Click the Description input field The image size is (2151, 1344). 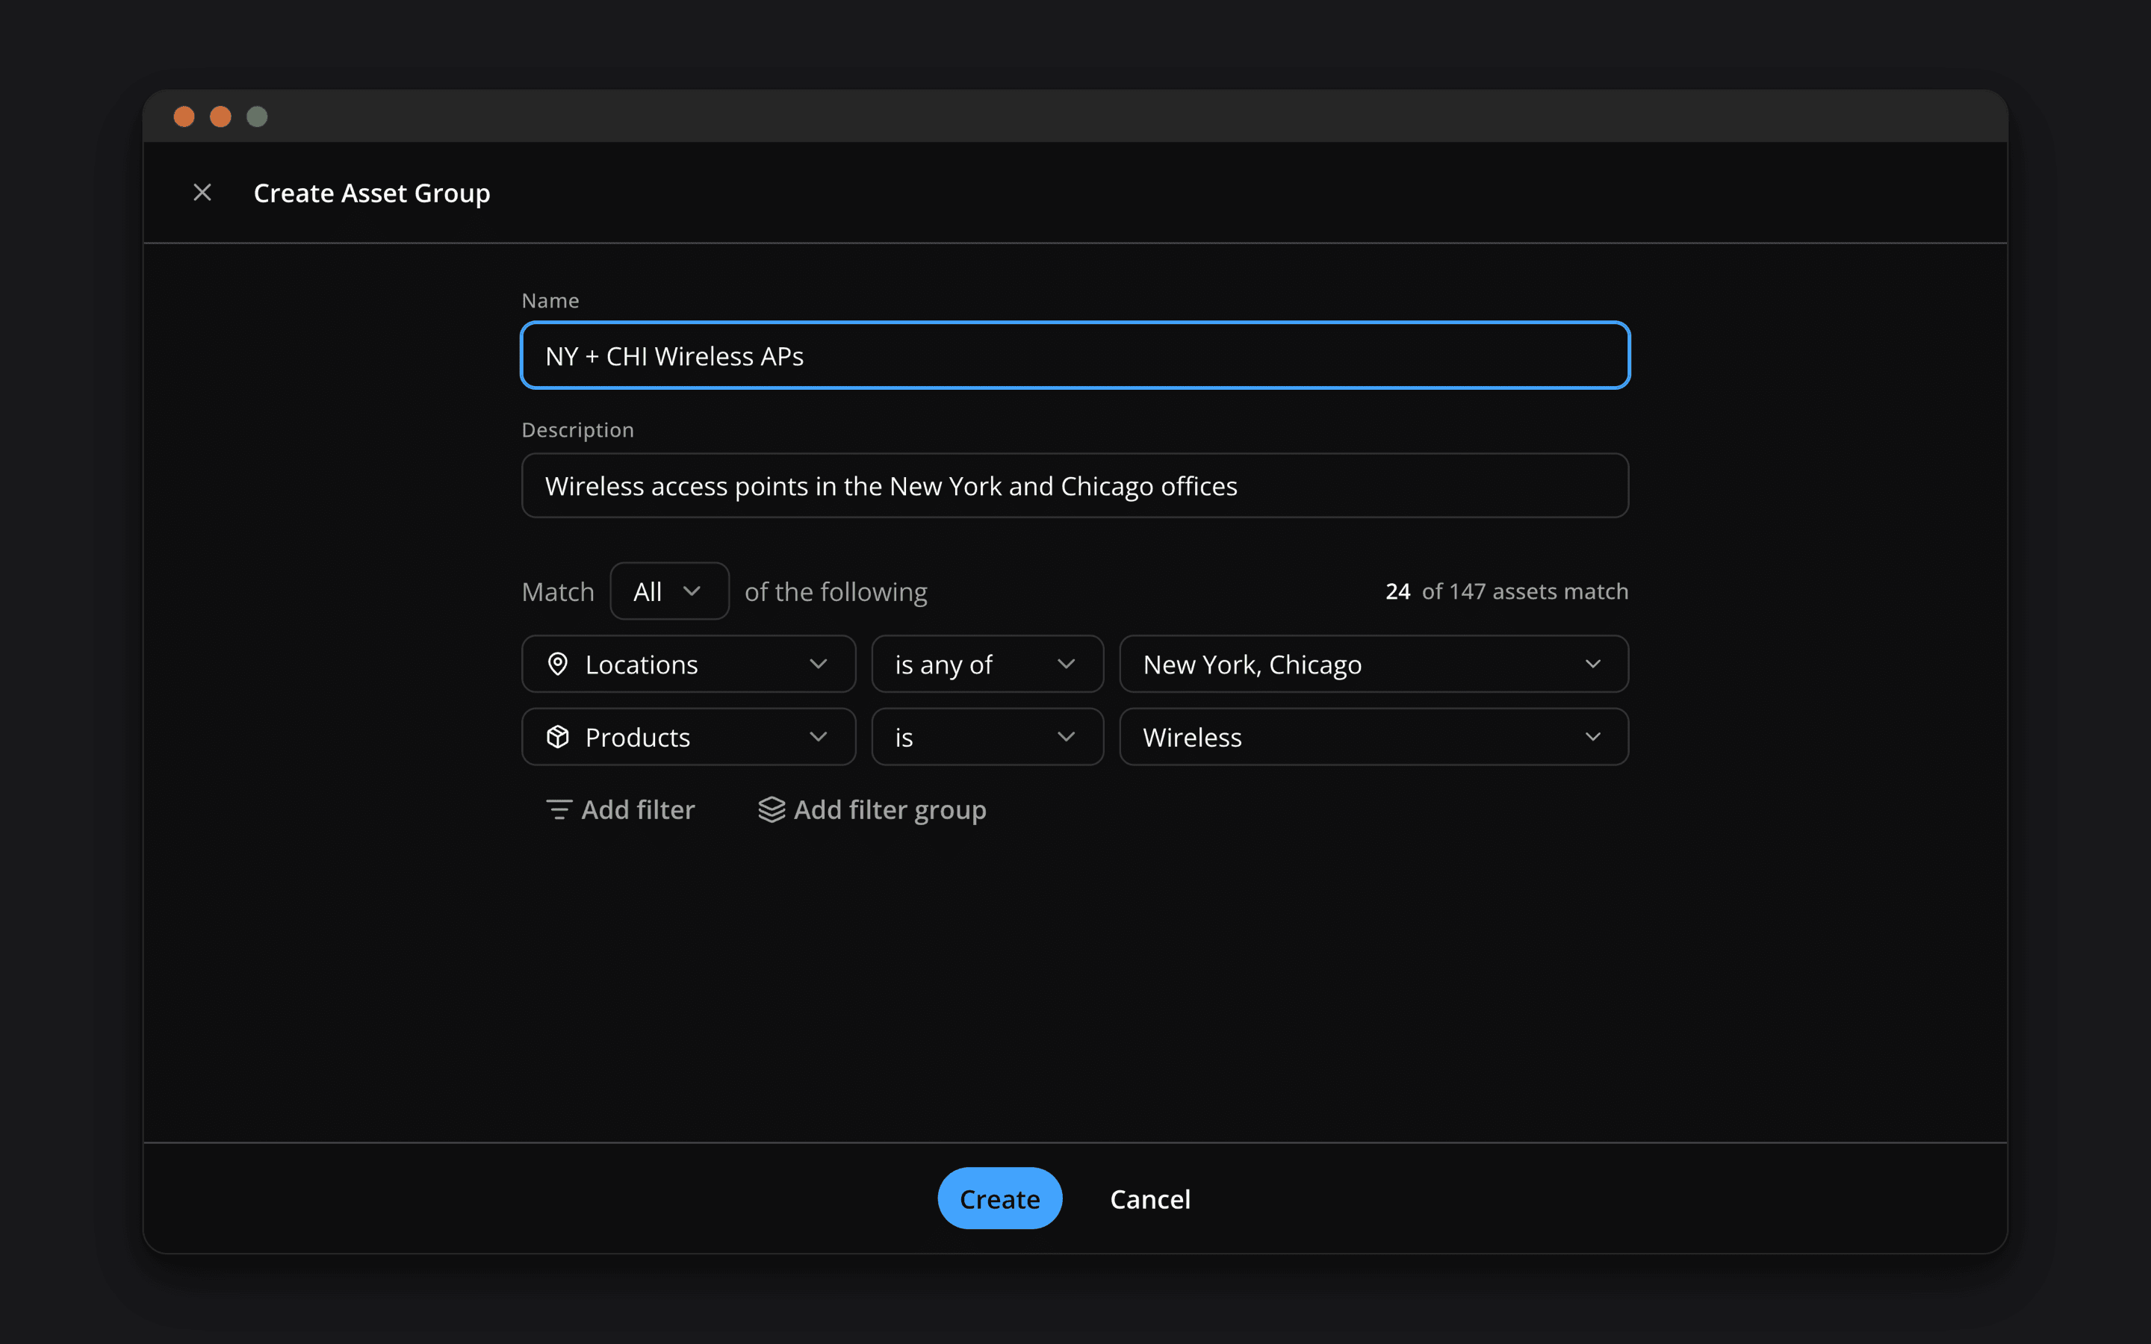point(1075,485)
